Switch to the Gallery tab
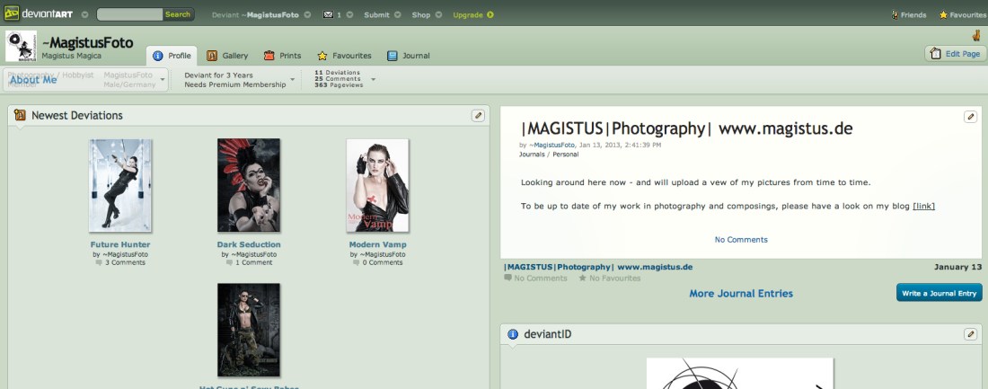Viewport: 988px width, 389px height. (227, 56)
